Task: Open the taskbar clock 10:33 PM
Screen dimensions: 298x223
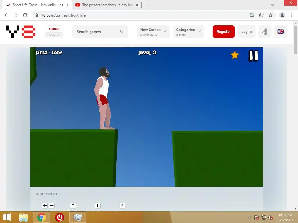Action: pos(285,217)
